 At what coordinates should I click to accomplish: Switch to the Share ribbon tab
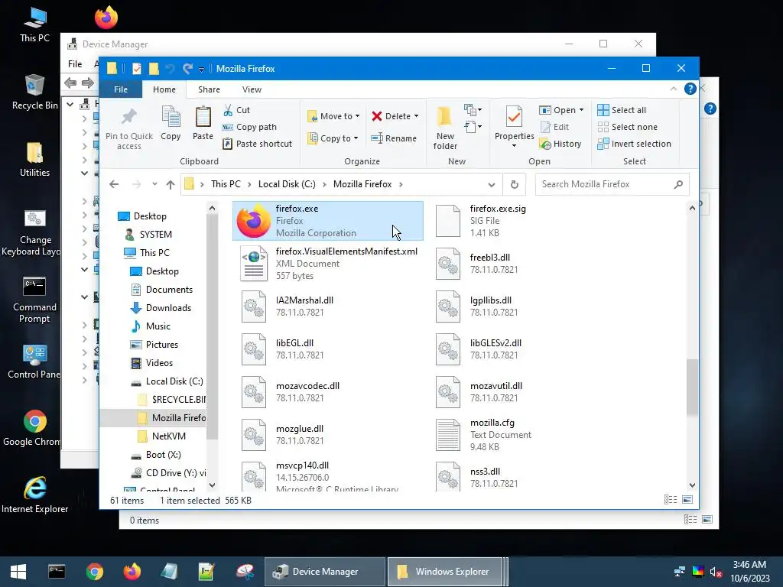tap(209, 89)
